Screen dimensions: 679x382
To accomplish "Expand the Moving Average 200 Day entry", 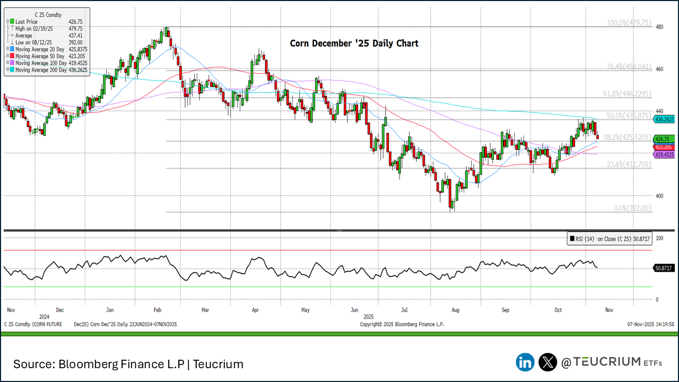I will coord(7,70).
